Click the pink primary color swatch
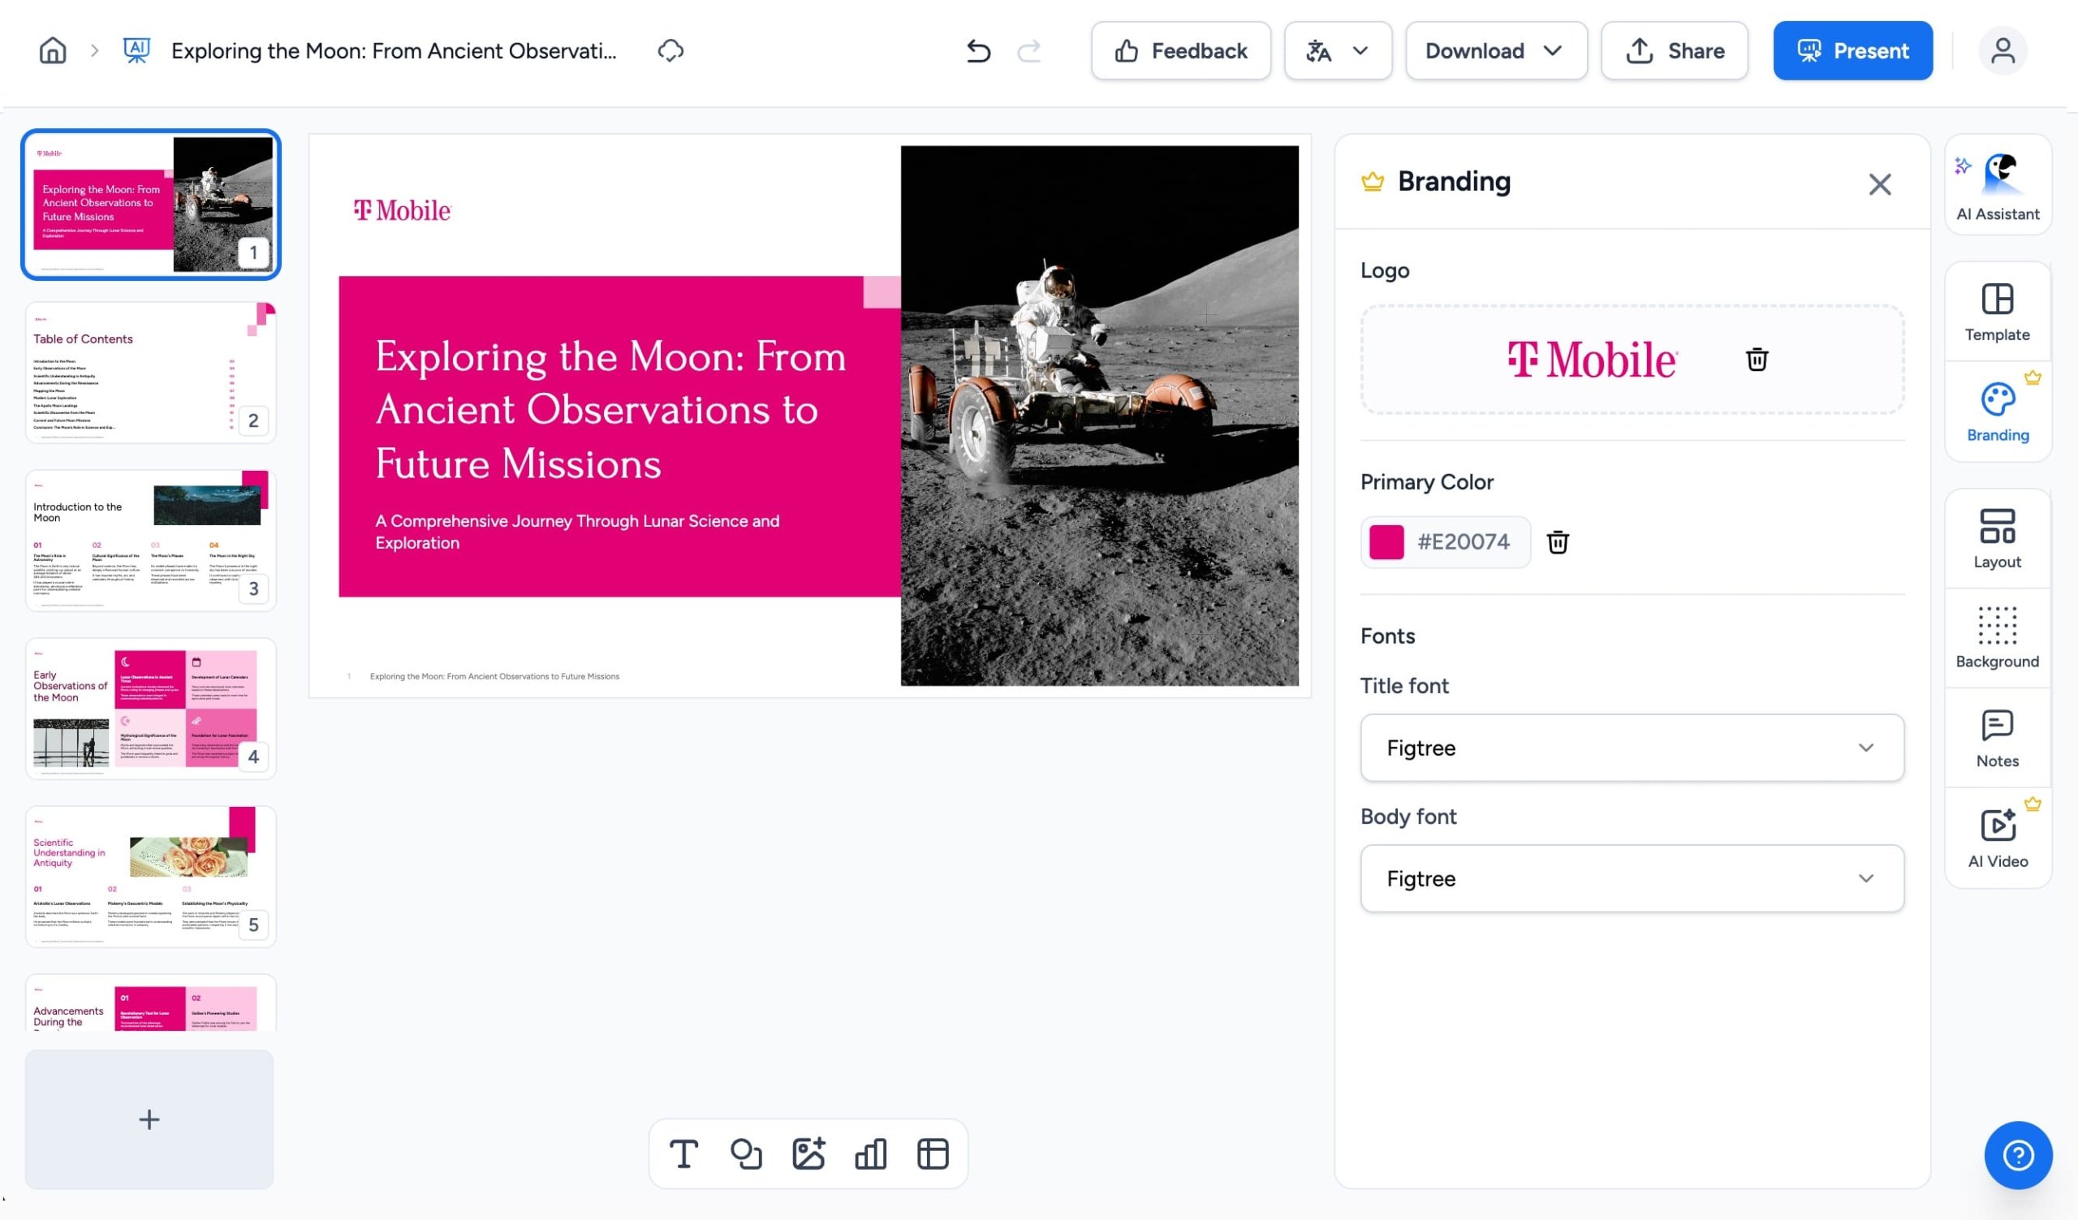The width and height of the screenshot is (2078, 1220). pyautogui.click(x=1388, y=541)
